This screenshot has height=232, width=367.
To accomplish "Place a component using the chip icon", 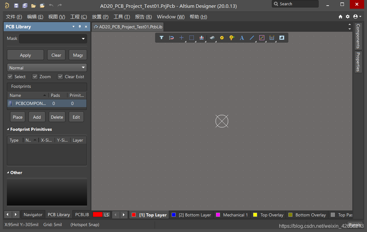I will (212, 38).
